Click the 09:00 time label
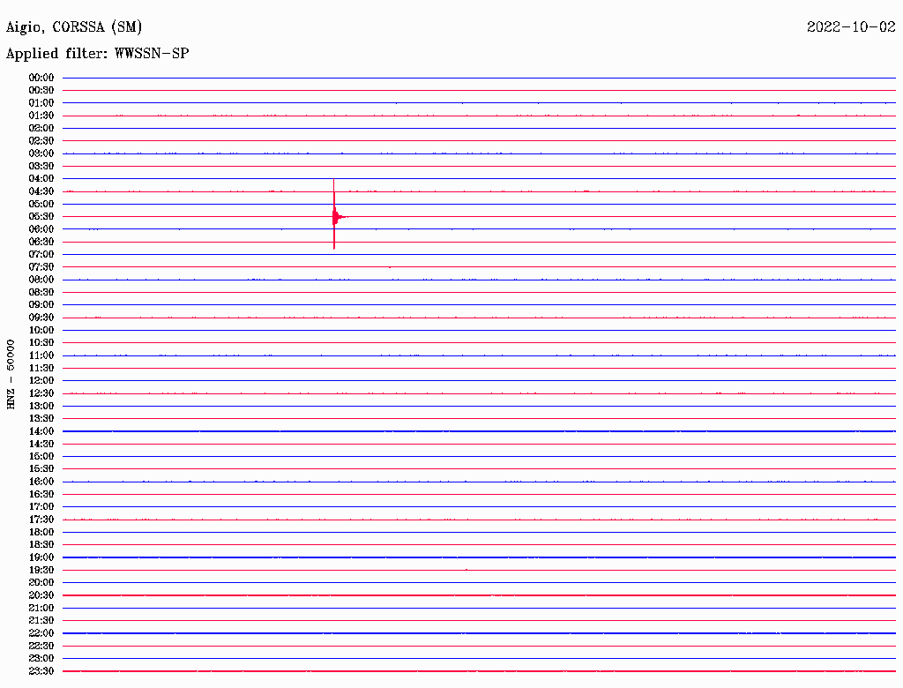 pyautogui.click(x=41, y=305)
